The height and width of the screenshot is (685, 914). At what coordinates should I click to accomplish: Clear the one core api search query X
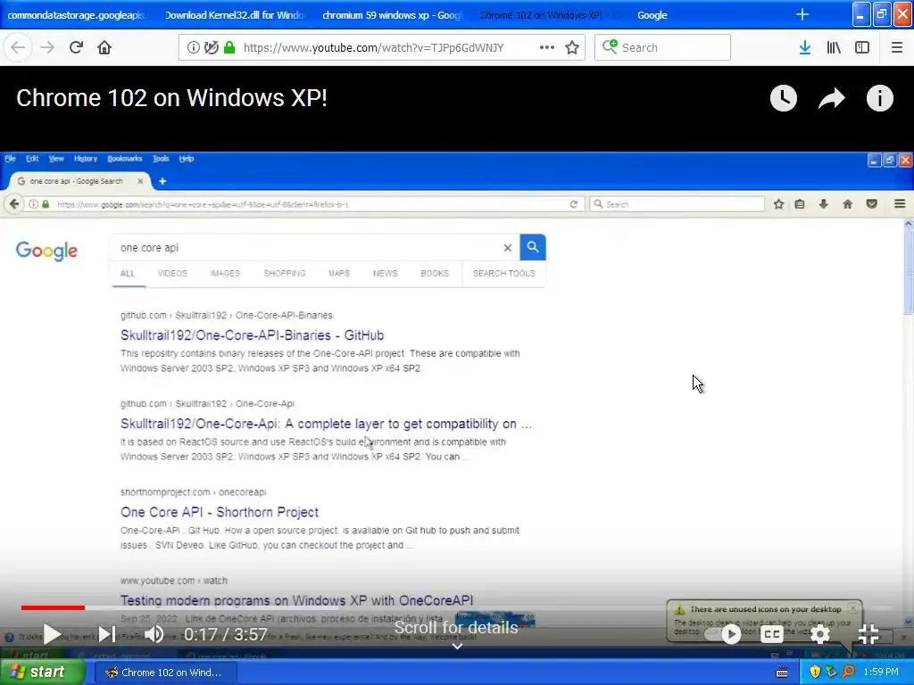[x=508, y=248]
